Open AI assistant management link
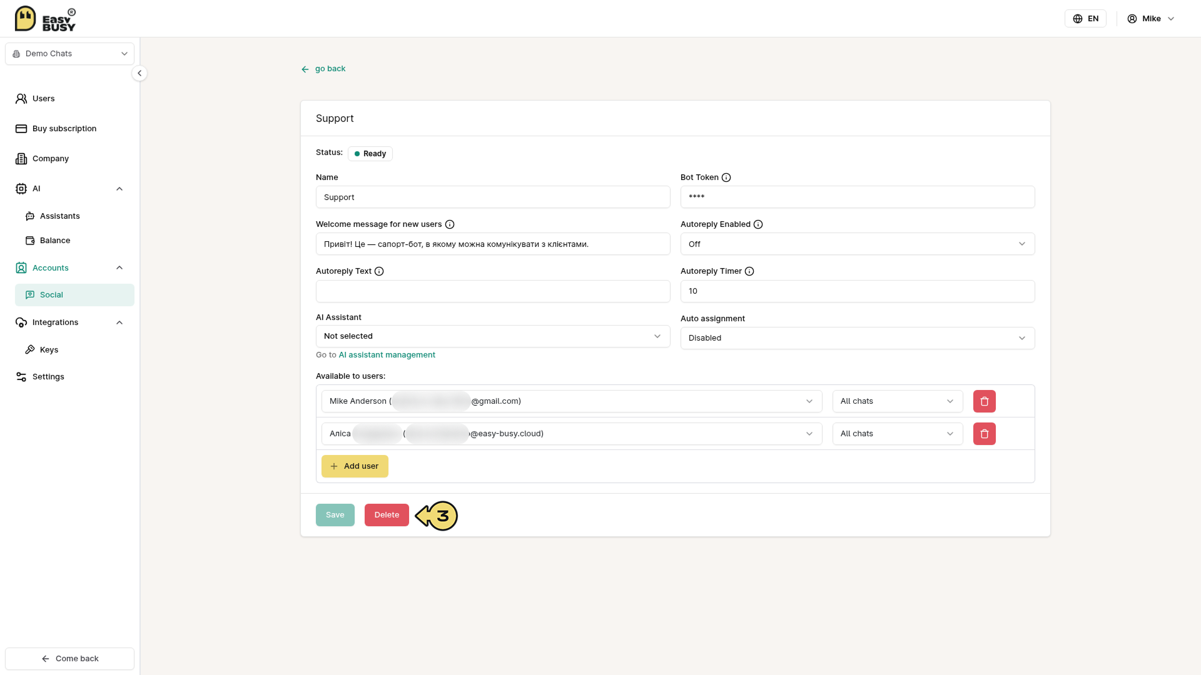1201x675 pixels. tap(387, 355)
